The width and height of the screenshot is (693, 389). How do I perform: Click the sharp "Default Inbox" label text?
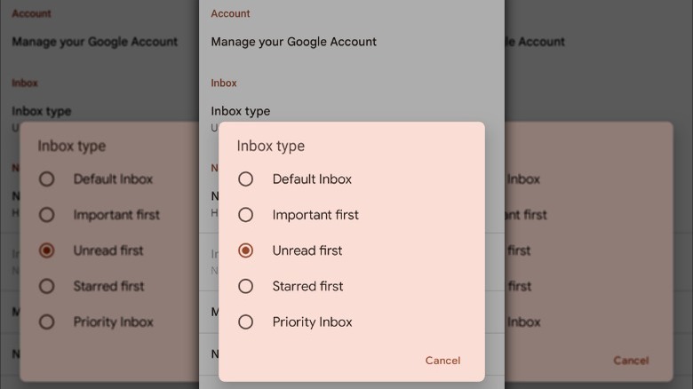[312, 179]
